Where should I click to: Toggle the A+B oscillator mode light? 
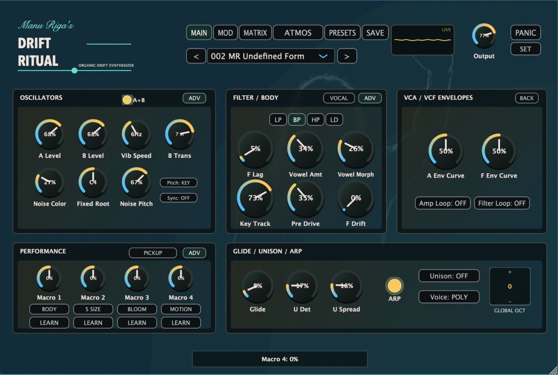pyautogui.click(x=127, y=100)
